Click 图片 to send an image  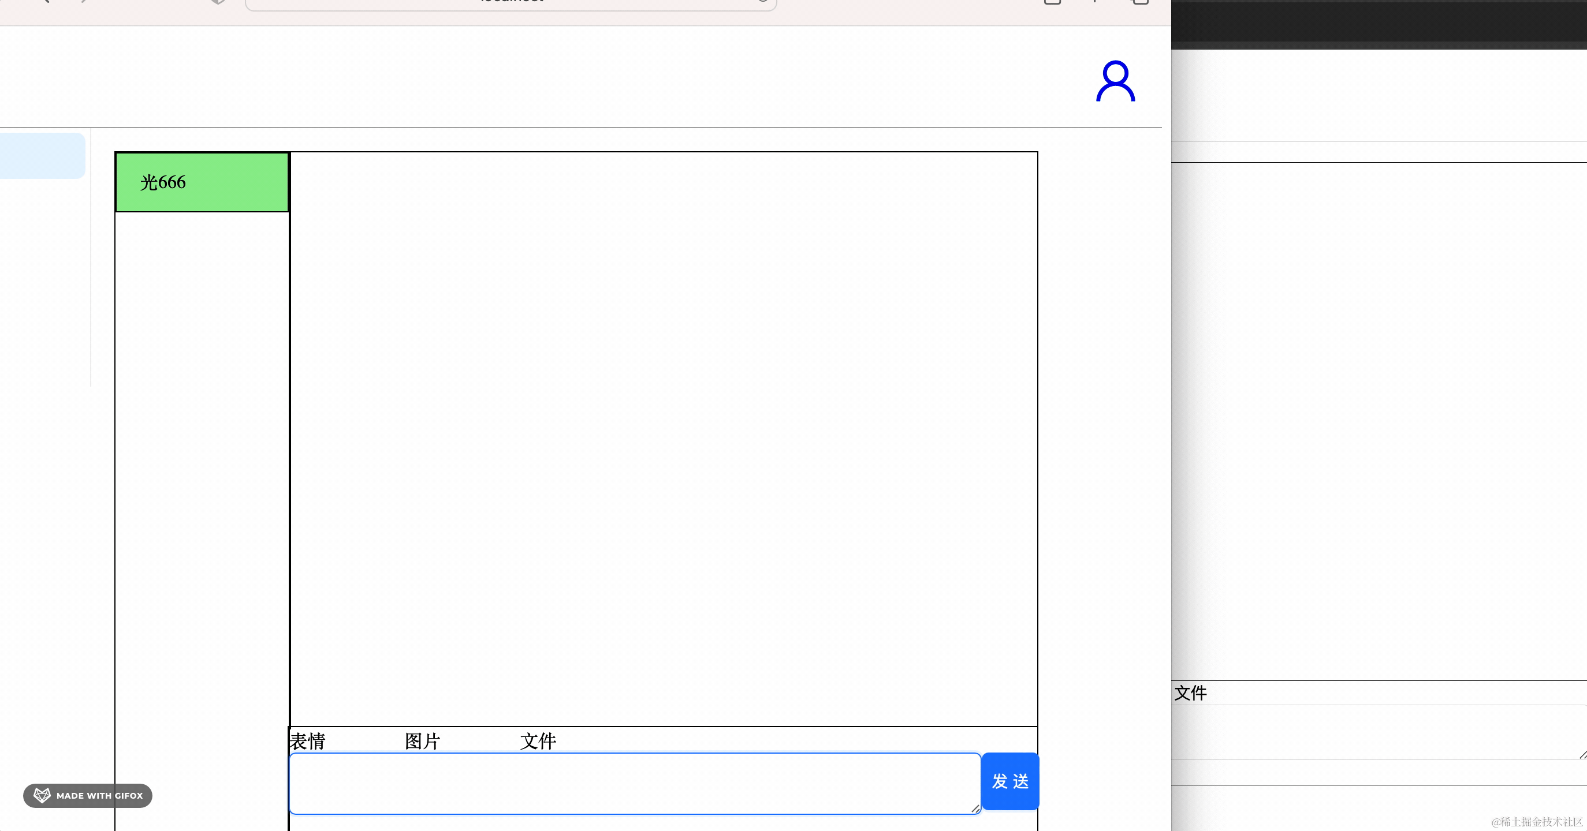[422, 740]
